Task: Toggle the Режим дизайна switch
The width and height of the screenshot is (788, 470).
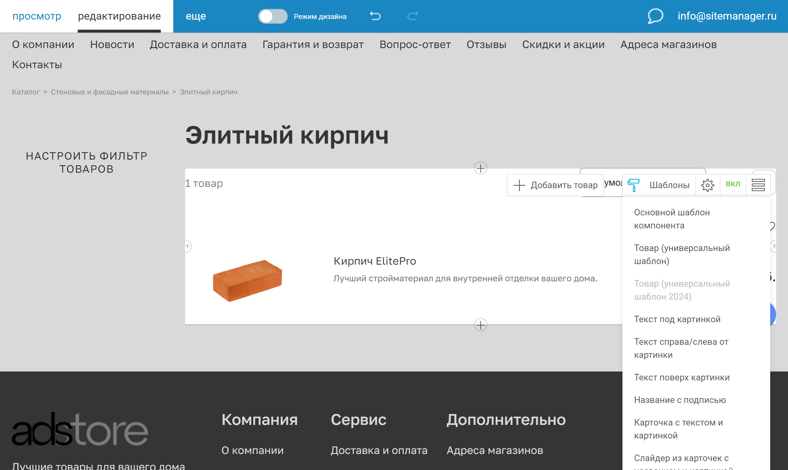Action: (273, 16)
